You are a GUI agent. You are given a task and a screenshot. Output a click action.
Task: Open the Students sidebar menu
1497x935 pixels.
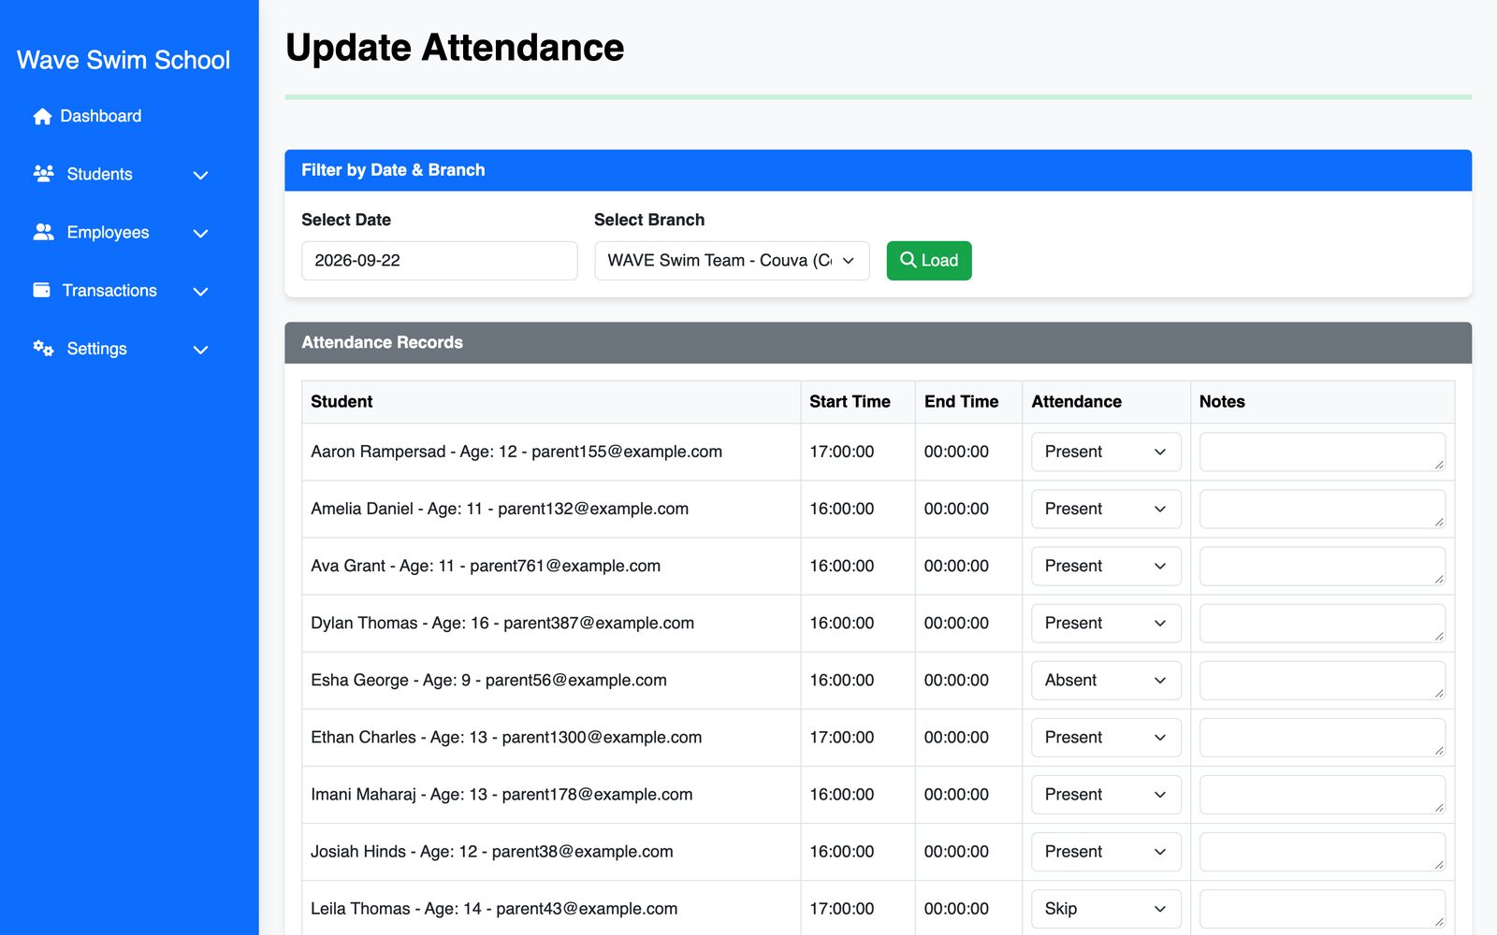[121, 174]
